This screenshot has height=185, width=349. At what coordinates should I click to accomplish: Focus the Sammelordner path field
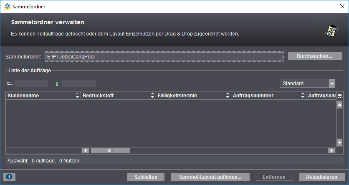click(164, 56)
